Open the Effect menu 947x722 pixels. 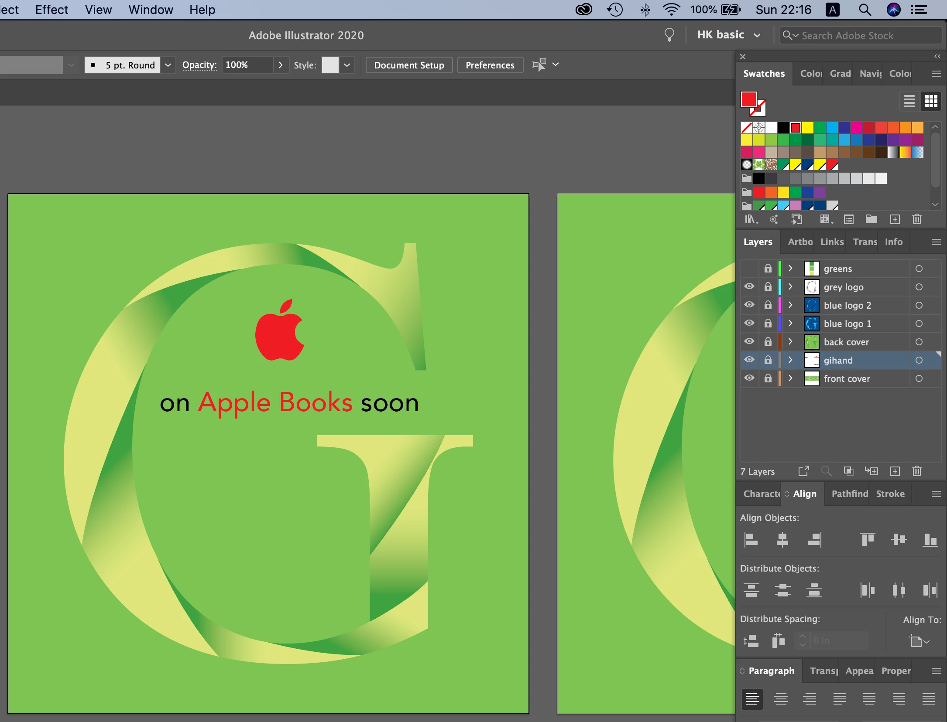click(51, 10)
